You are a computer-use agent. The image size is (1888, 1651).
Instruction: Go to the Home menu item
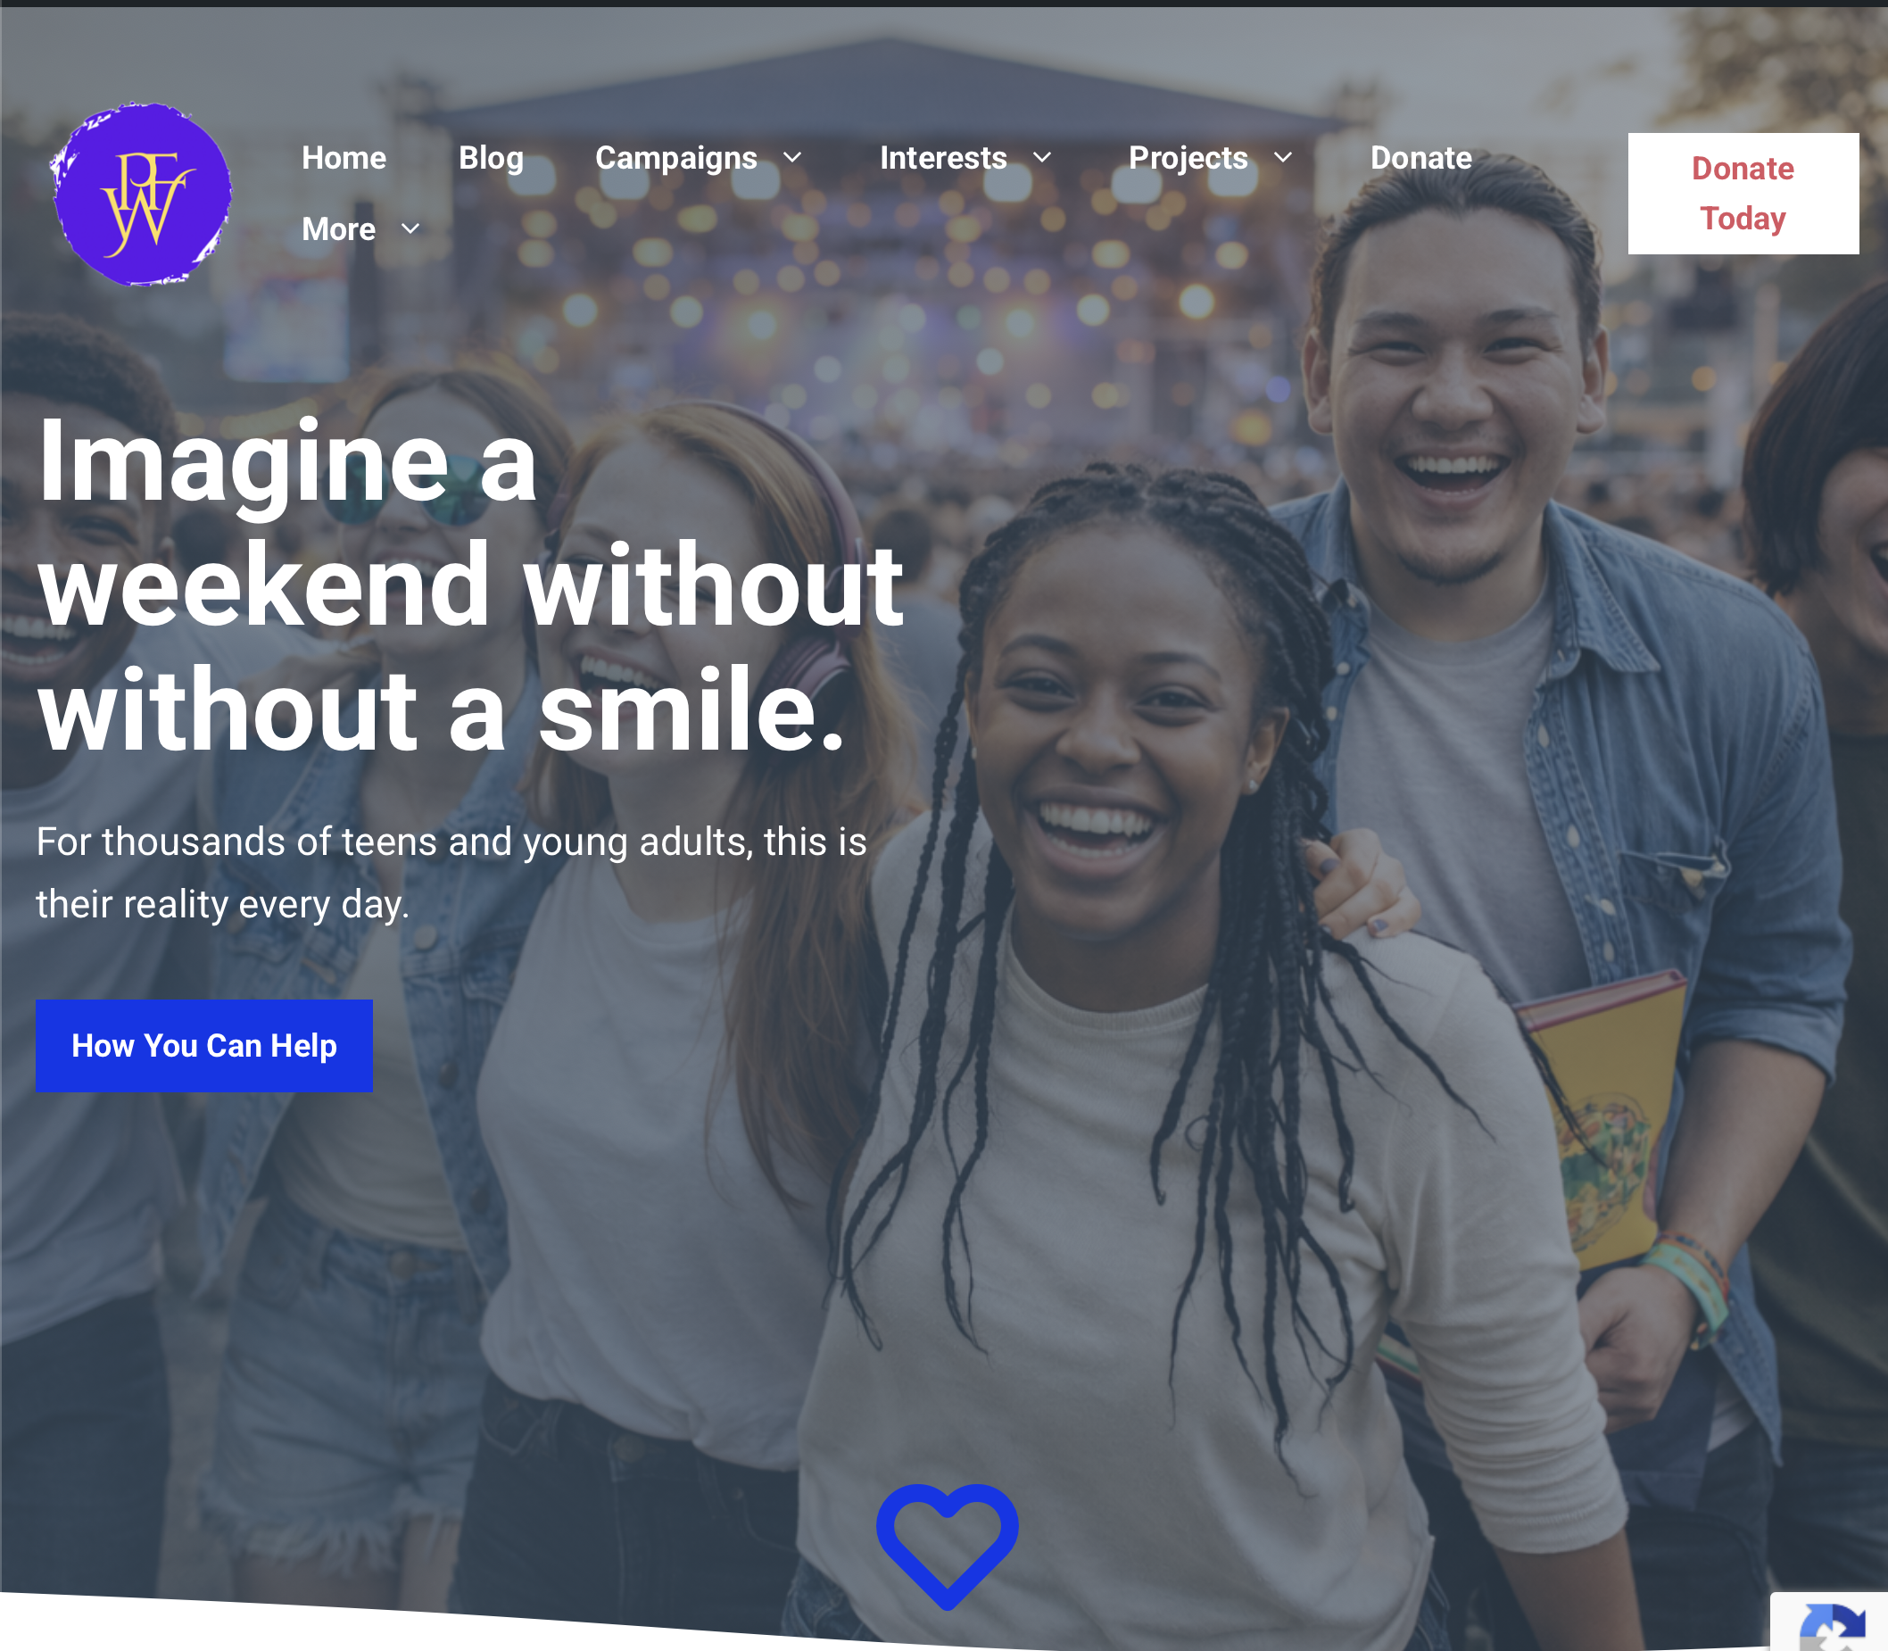click(x=344, y=159)
